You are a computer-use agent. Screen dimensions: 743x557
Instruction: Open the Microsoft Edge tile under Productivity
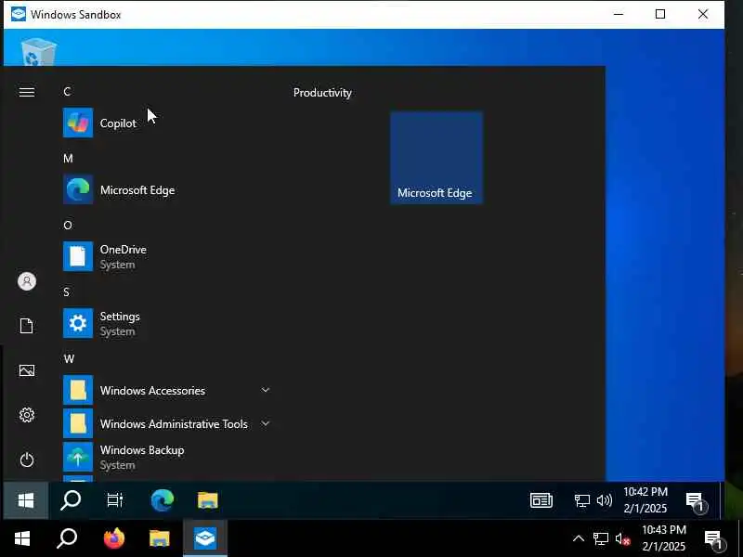coord(437,158)
